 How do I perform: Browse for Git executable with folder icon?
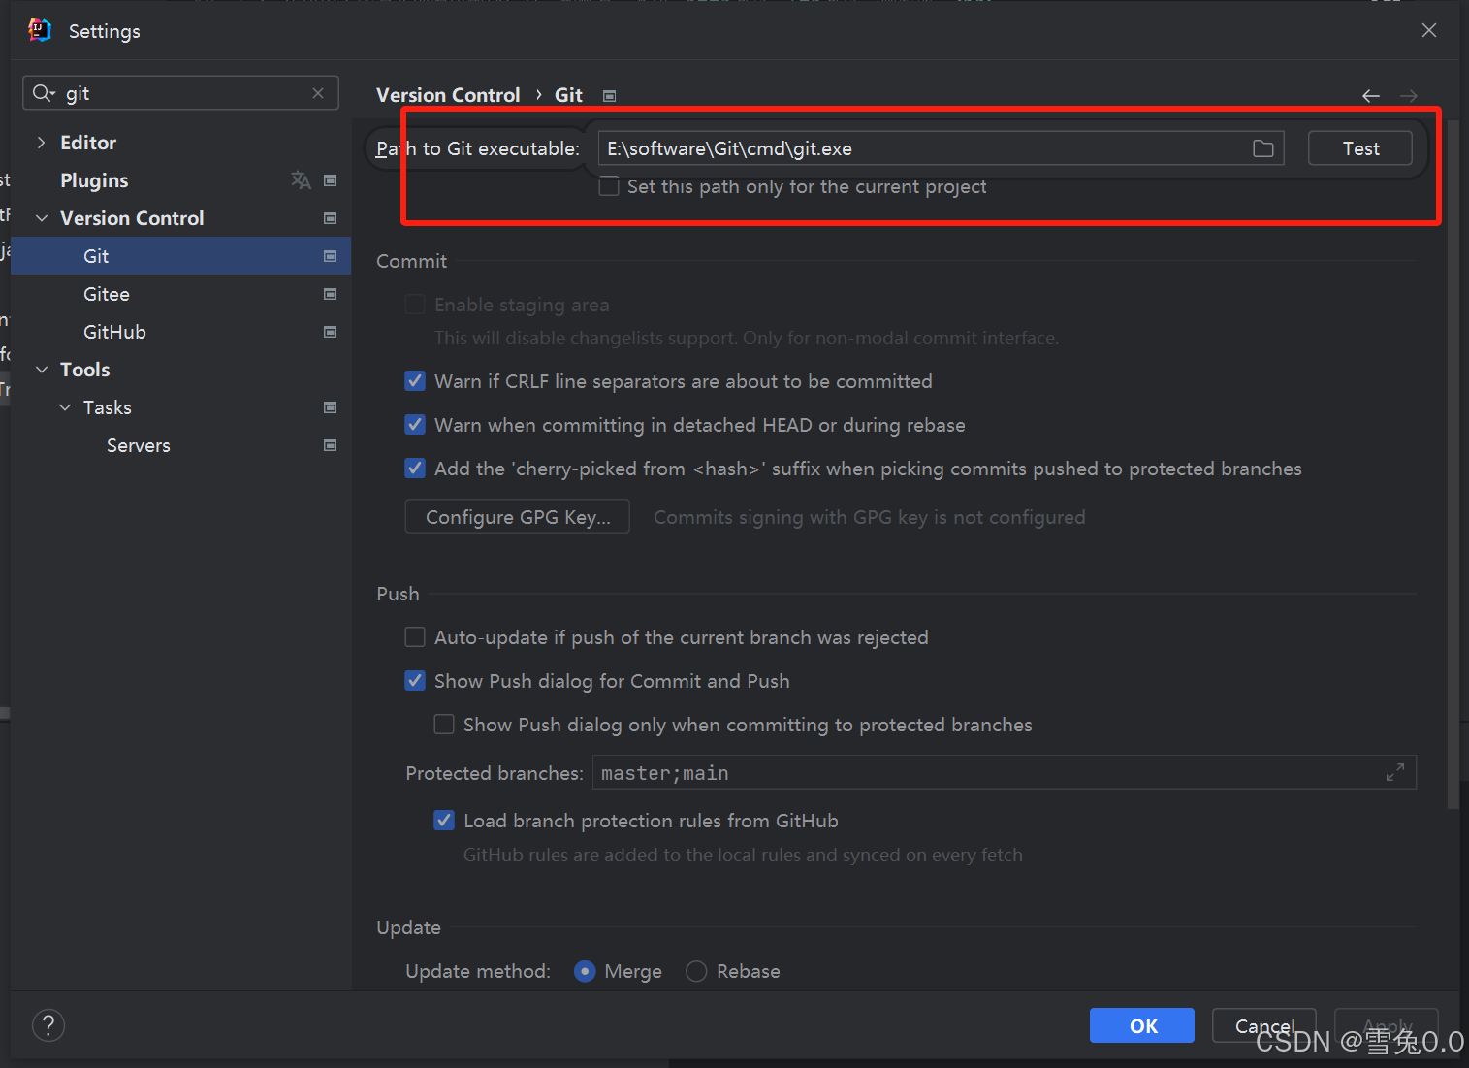tap(1262, 148)
